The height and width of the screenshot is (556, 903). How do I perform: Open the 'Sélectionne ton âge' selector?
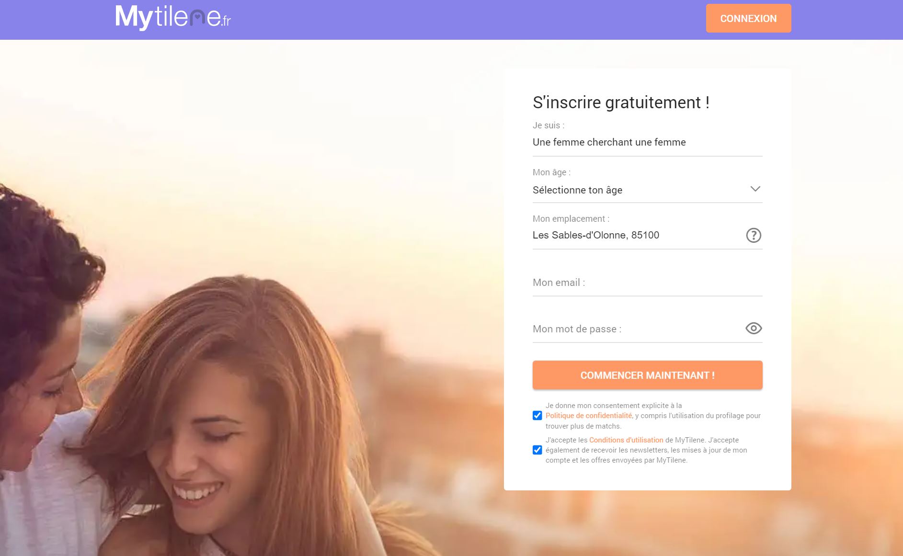(x=647, y=190)
